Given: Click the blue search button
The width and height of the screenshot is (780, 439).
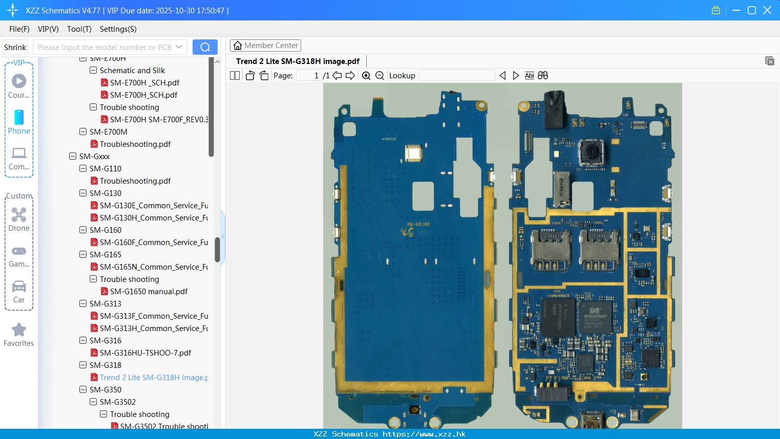Looking at the screenshot, I should coord(205,47).
